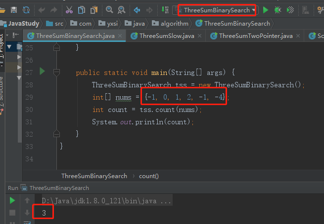Click the D:\Java\jdk1.8.0_121\bin\java command line
The image size is (324, 224).
pos(106,201)
